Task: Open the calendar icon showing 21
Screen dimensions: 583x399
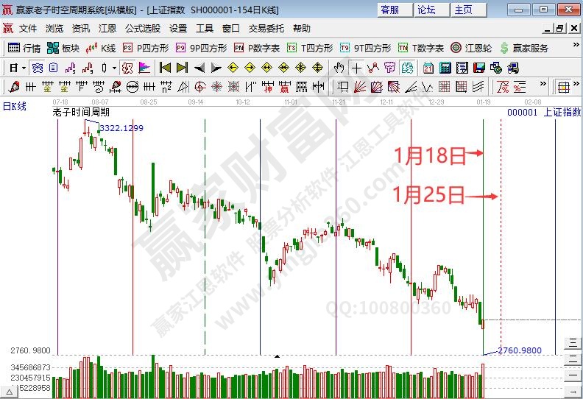Action: pyautogui.click(x=428, y=68)
